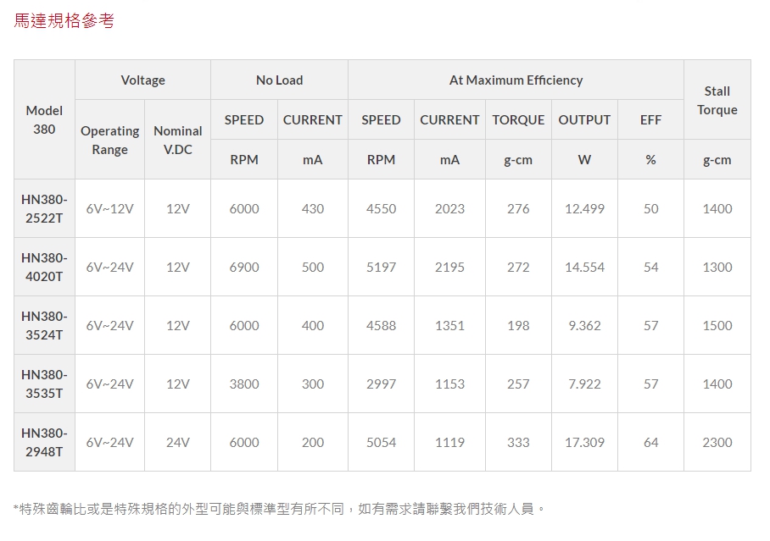This screenshot has height=541, width=770.
Task: Click the HN380-3535T model cell
Action: tap(44, 384)
